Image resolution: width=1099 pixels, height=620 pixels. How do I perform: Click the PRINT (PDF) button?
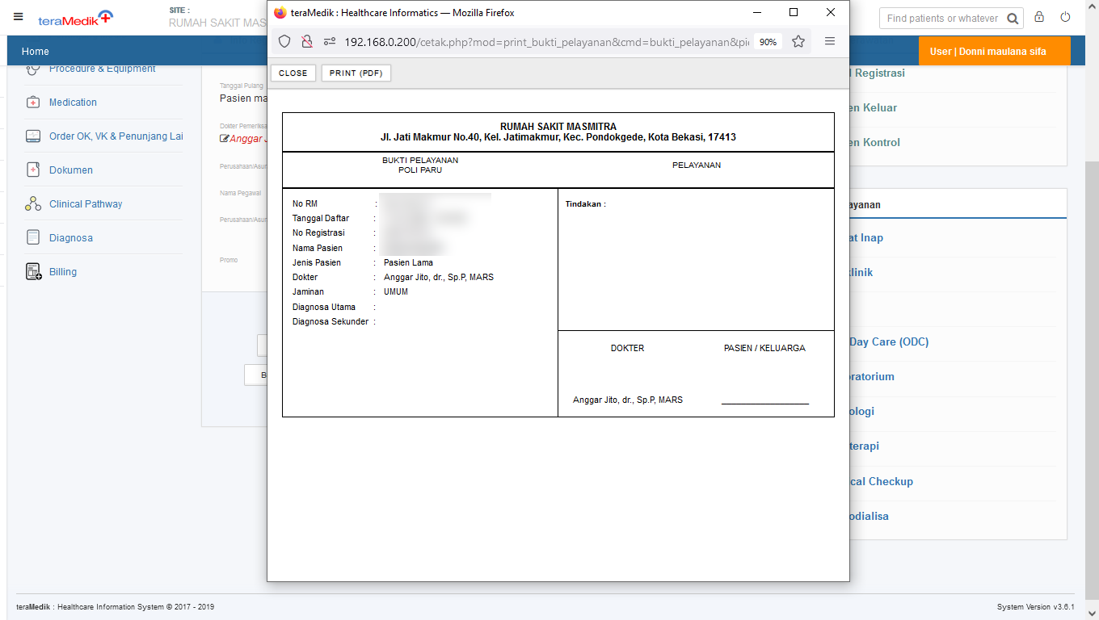[356, 73]
